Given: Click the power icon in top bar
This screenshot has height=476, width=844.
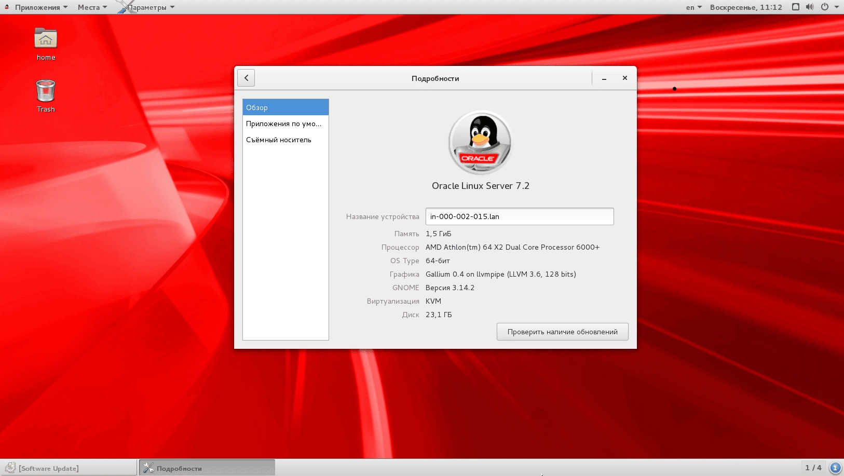Looking at the screenshot, I should pos(824,7).
